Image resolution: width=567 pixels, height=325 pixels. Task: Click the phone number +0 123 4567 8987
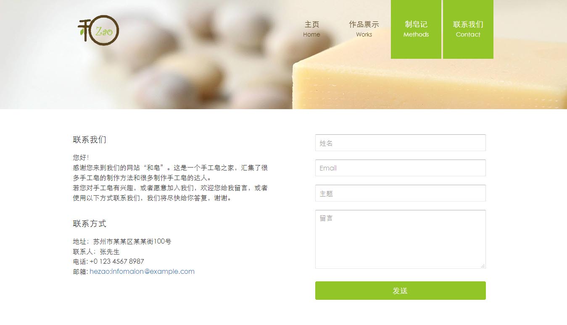(x=117, y=261)
